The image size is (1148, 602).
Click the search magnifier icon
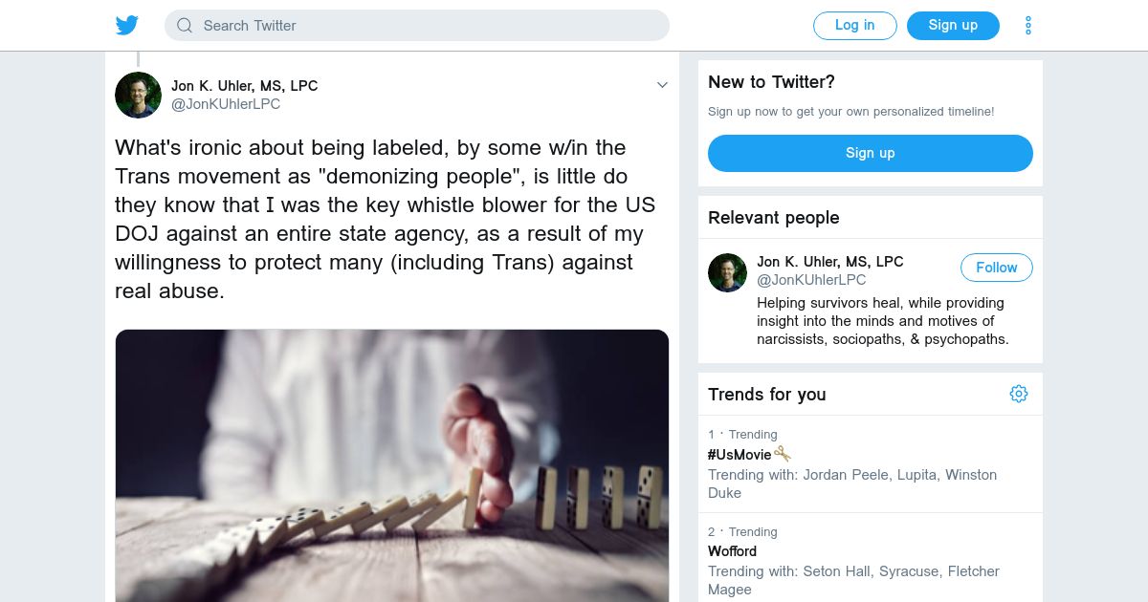pyautogui.click(x=185, y=26)
